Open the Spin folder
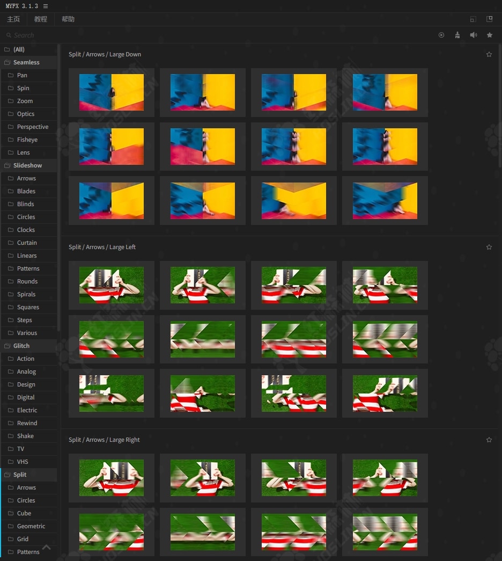The image size is (502, 561). click(x=29, y=88)
